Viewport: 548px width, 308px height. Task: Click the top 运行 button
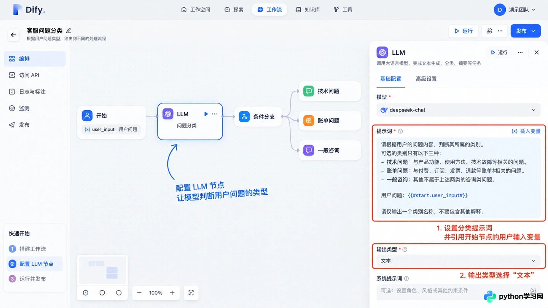pyautogui.click(x=464, y=31)
